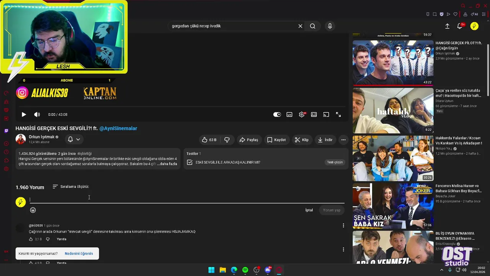Download the video with İndir
The height and width of the screenshot is (276, 490).
click(325, 140)
